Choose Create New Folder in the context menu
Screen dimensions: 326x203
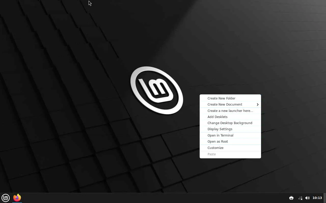(230, 98)
